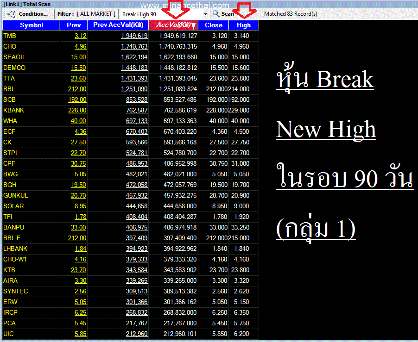Screen dimensions: 418x342
Task: Select the WHA symbol
Action: tap(10, 121)
